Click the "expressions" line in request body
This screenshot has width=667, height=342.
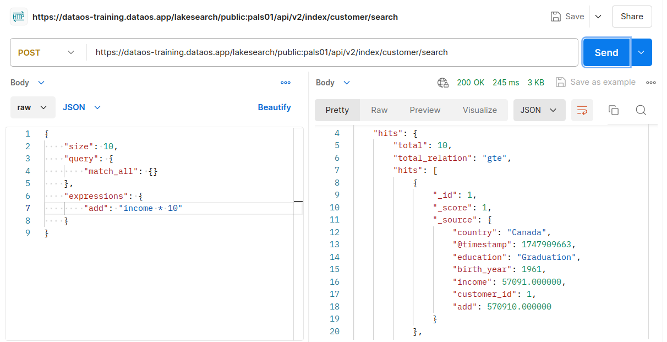point(103,196)
